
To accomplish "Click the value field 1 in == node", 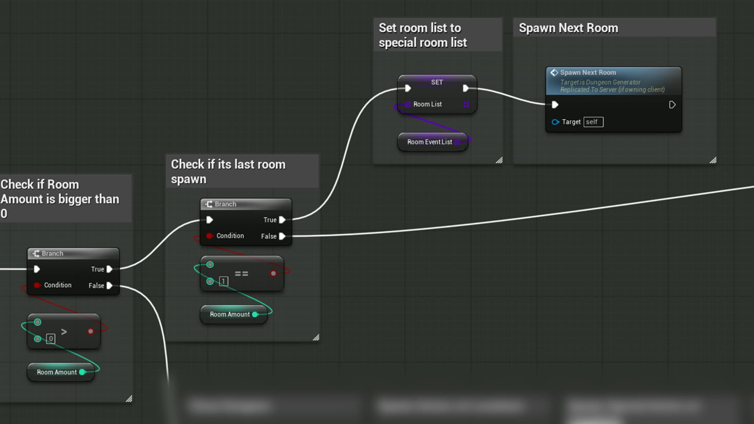I will [x=223, y=281].
